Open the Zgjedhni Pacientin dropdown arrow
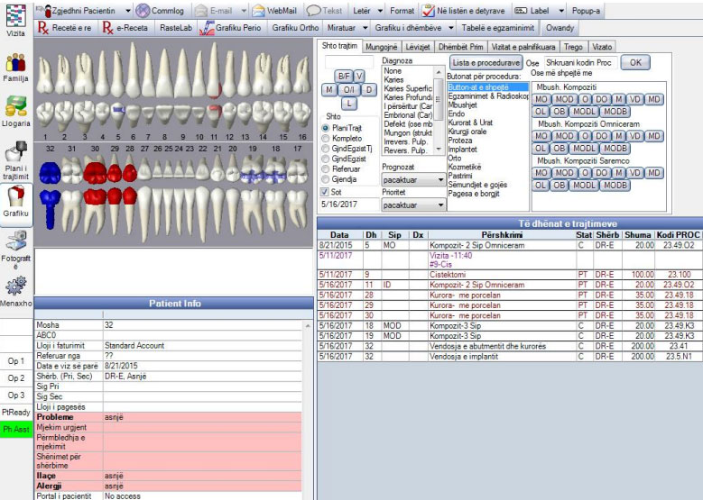703x500 pixels. (126, 11)
